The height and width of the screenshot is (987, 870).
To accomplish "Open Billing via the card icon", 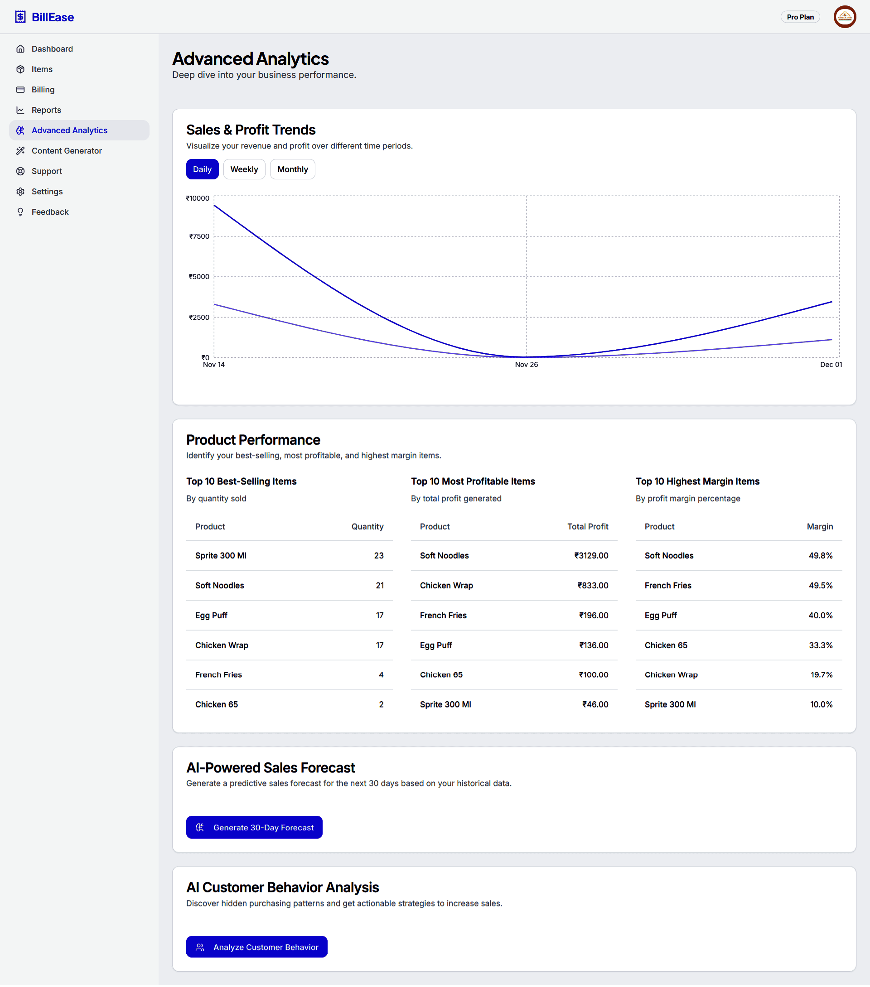I will click(x=20, y=90).
